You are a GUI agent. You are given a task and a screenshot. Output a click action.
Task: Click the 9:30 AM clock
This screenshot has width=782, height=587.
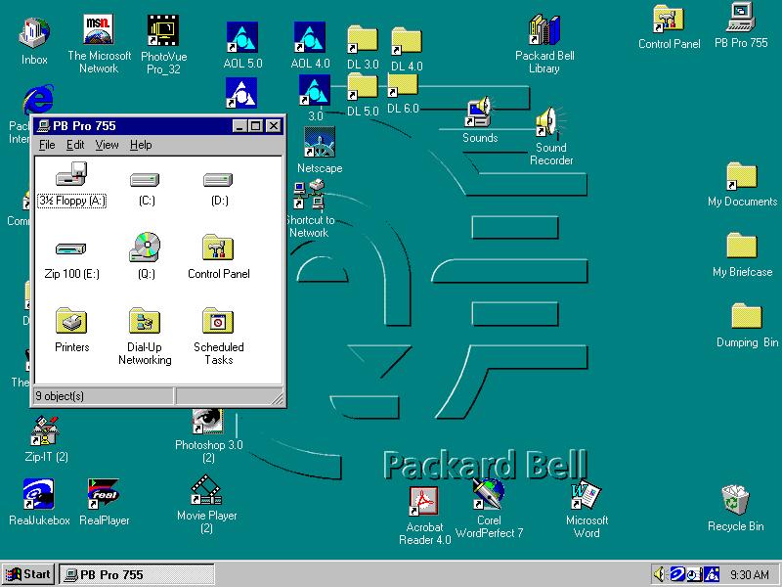pos(749,574)
